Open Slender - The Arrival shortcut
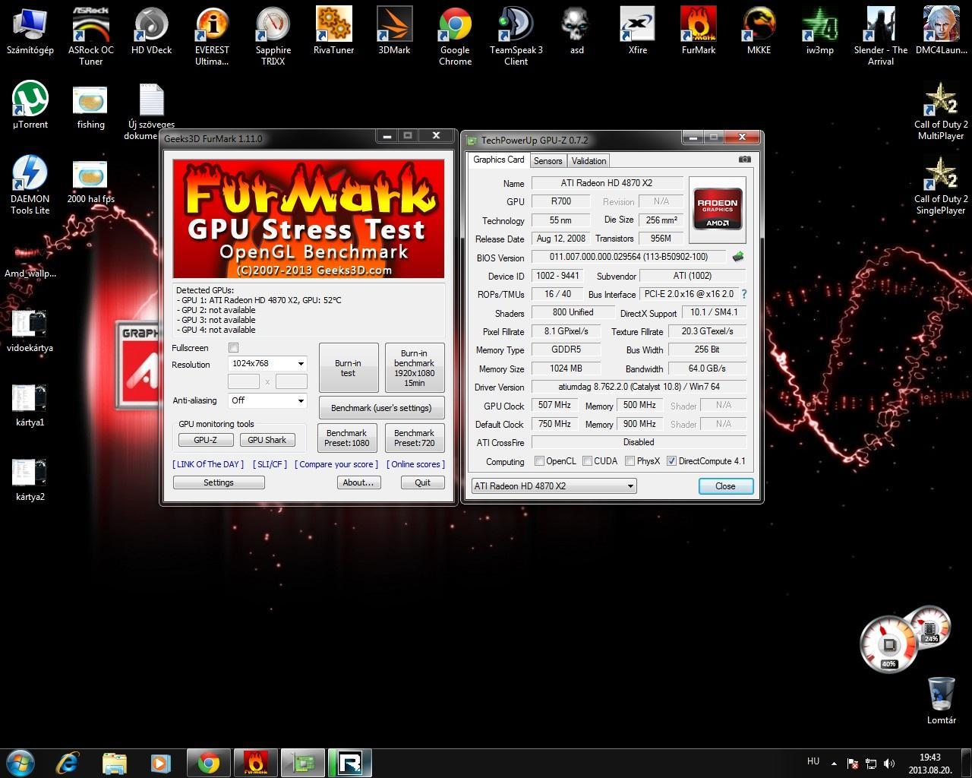Image resolution: width=972 pixels, height=778 pixels. [880, 36]
